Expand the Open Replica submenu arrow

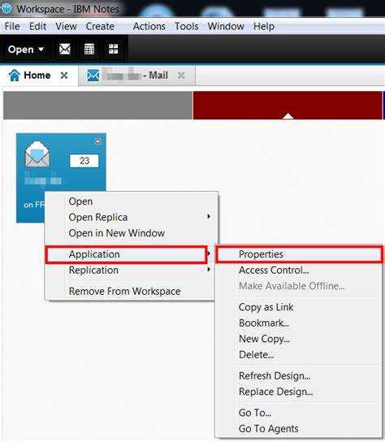coord(209,216)
